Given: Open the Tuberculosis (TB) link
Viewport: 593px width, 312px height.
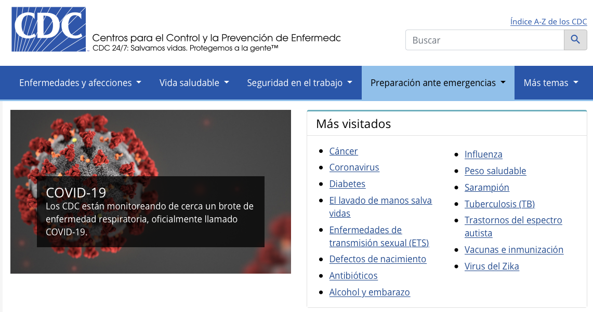Looking at the screenshot, I should coord(499,204).
